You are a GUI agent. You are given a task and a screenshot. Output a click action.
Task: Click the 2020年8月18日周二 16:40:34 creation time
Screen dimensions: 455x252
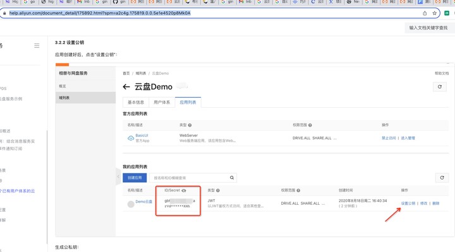point(363,201)
